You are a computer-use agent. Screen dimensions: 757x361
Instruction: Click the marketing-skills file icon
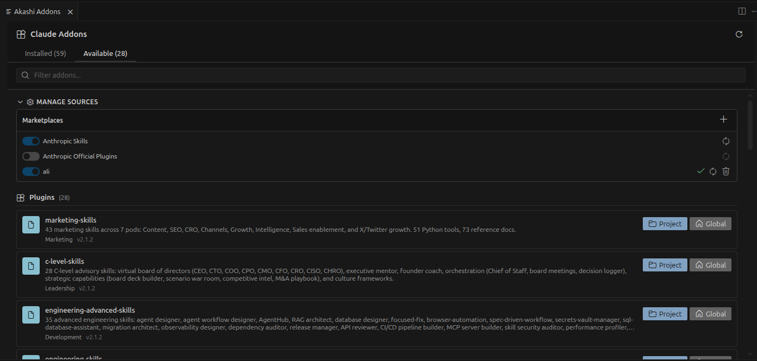click(31, 224)
